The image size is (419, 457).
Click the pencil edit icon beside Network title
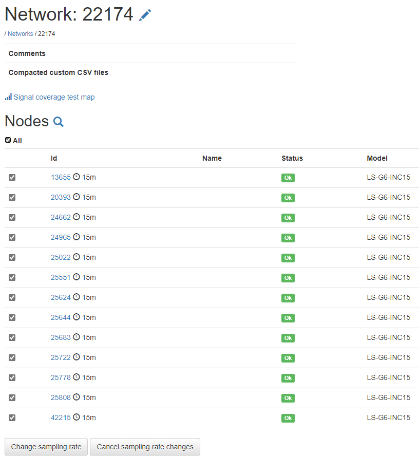click(x=145, y=15)
